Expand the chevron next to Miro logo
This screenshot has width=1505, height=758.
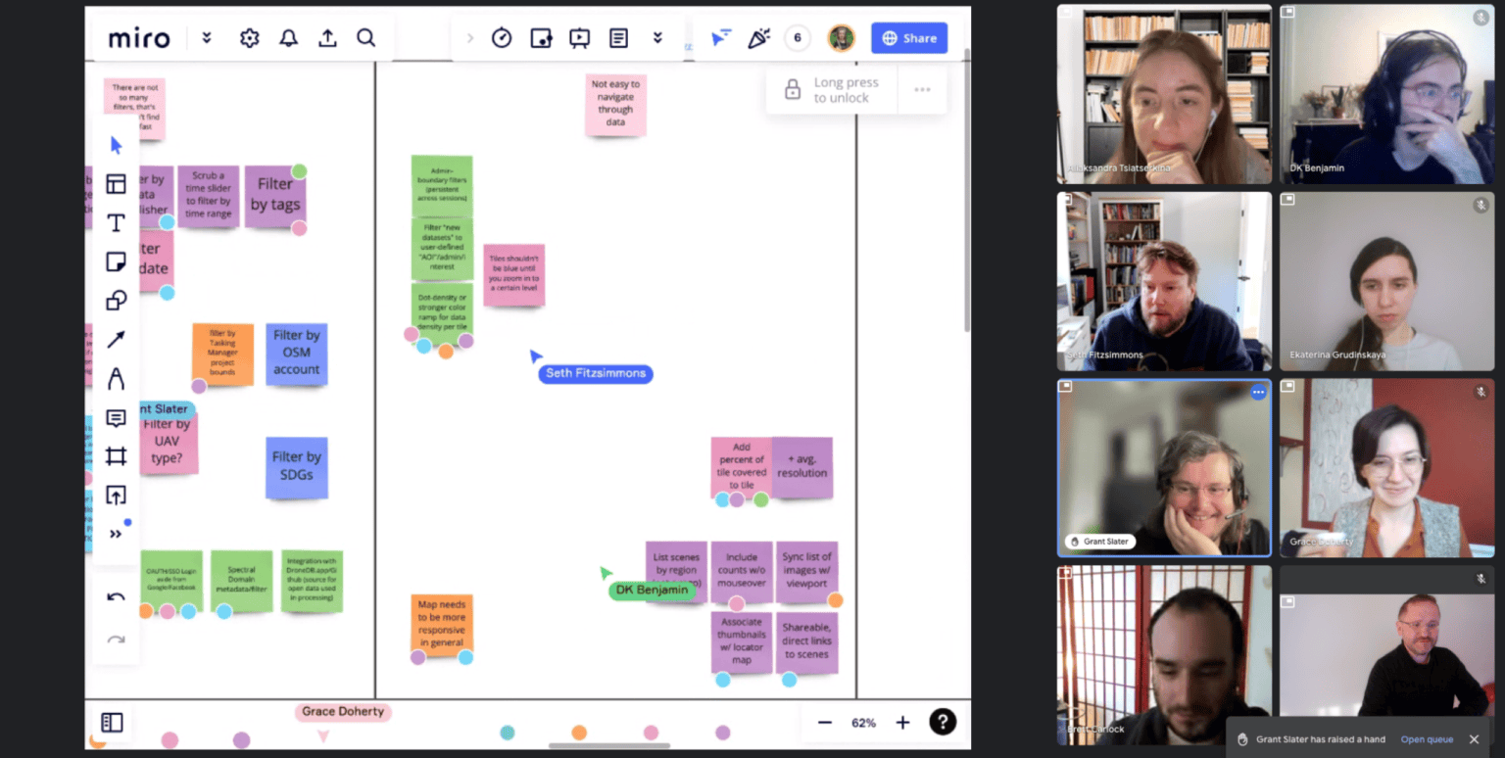point(207,38)
